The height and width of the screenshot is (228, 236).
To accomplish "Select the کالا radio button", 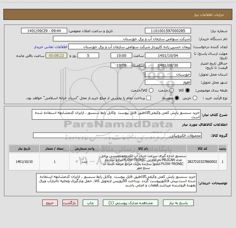I will (188, 90).
